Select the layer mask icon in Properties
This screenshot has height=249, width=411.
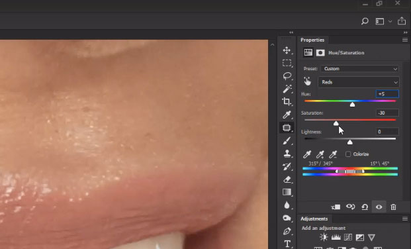coord(320,53)
